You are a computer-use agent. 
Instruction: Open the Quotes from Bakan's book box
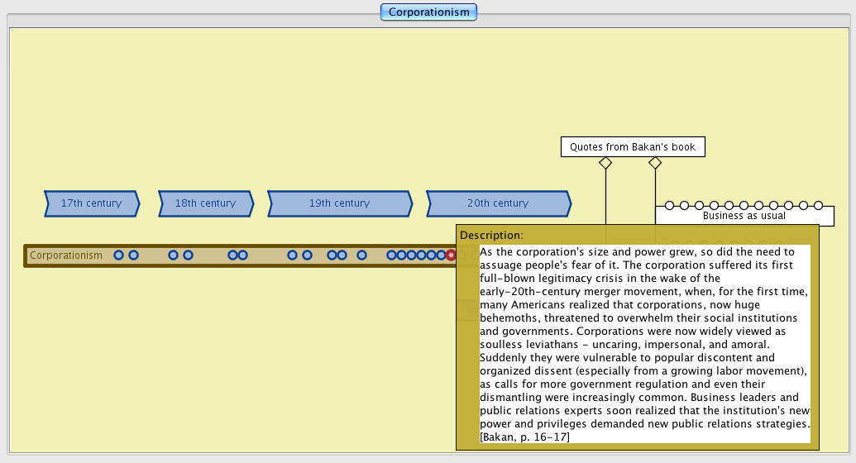coord(633,147)
